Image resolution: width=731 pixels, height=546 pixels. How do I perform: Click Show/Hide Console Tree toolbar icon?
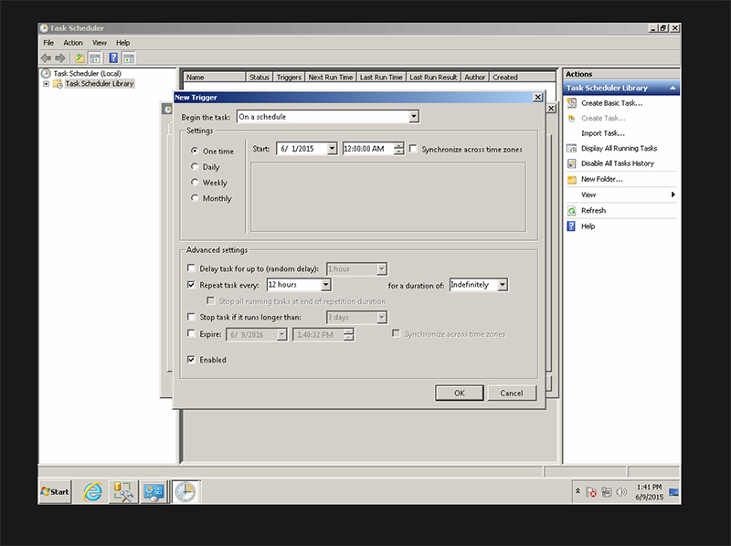pos(95,58)
